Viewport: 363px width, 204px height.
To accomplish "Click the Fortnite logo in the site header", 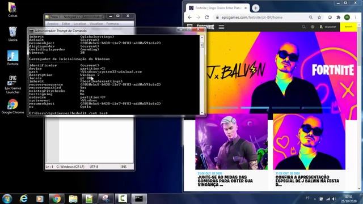I will click(205, 27).
